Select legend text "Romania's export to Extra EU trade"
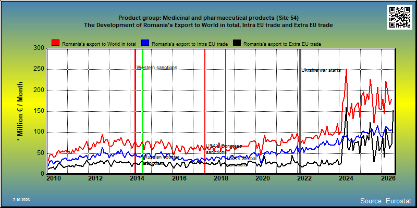 click(282, 44)
